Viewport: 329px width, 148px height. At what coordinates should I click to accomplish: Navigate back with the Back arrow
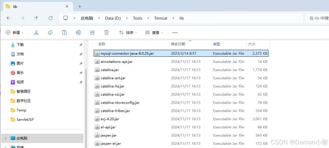point(8,18)
